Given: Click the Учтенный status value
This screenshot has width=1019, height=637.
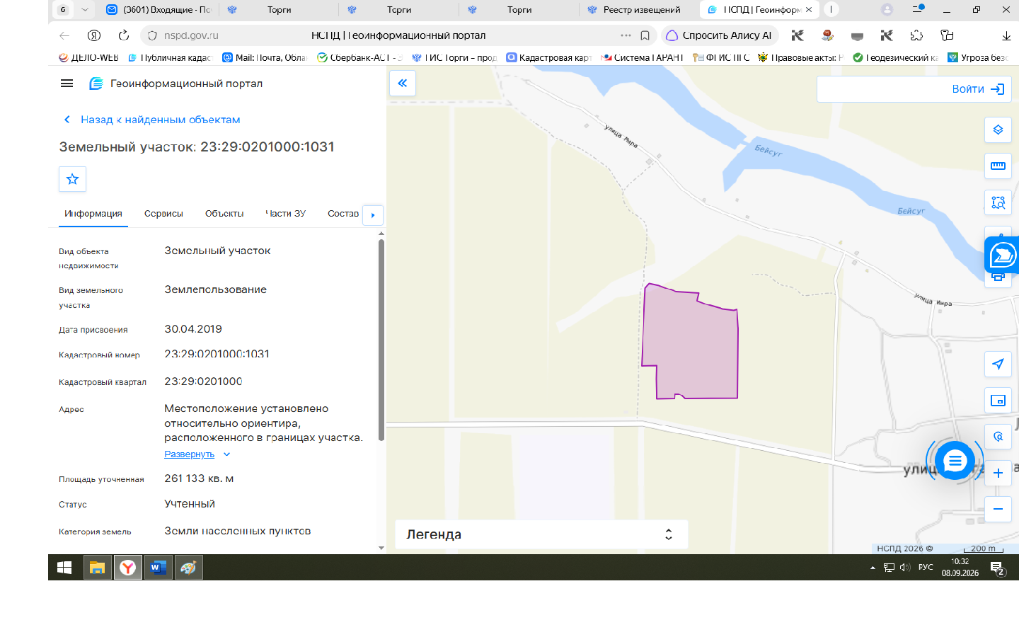Looking at the screenshot, I should (190, 504).
